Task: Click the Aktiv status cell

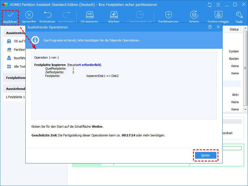Action: [235, 95]
